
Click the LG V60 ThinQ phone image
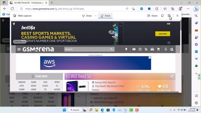point(78,86)
